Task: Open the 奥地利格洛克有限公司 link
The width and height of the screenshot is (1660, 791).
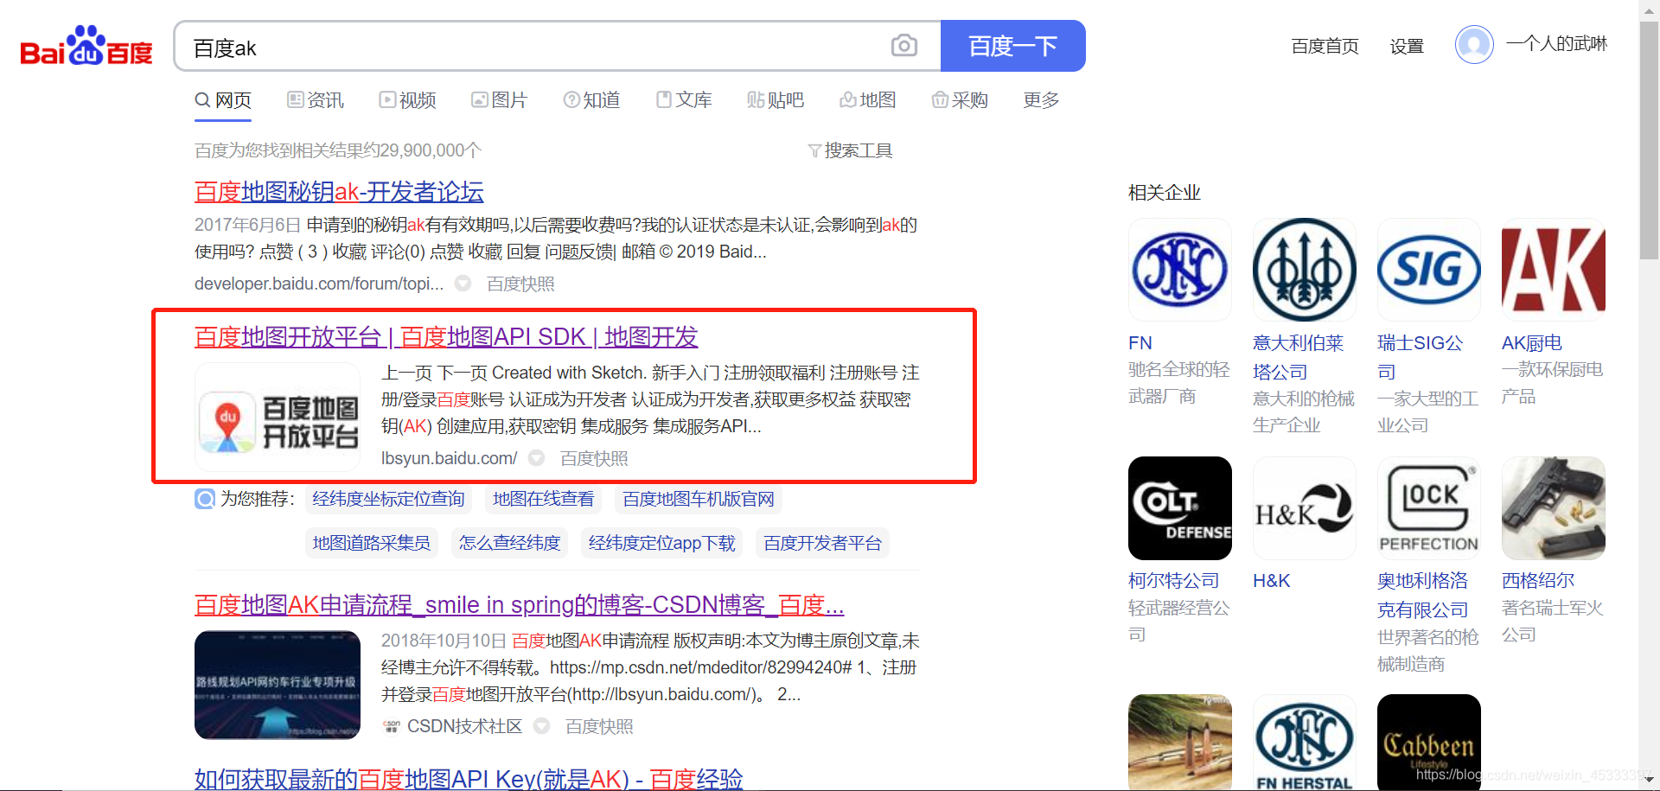Action: click(1422, 595)
